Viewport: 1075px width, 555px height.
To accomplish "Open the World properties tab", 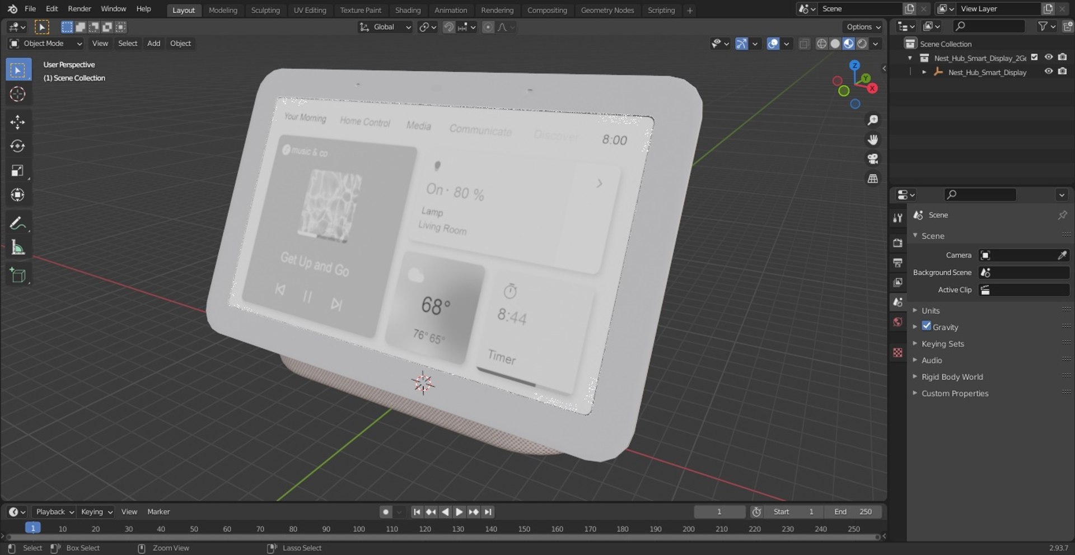I will (x=898, y=322).
